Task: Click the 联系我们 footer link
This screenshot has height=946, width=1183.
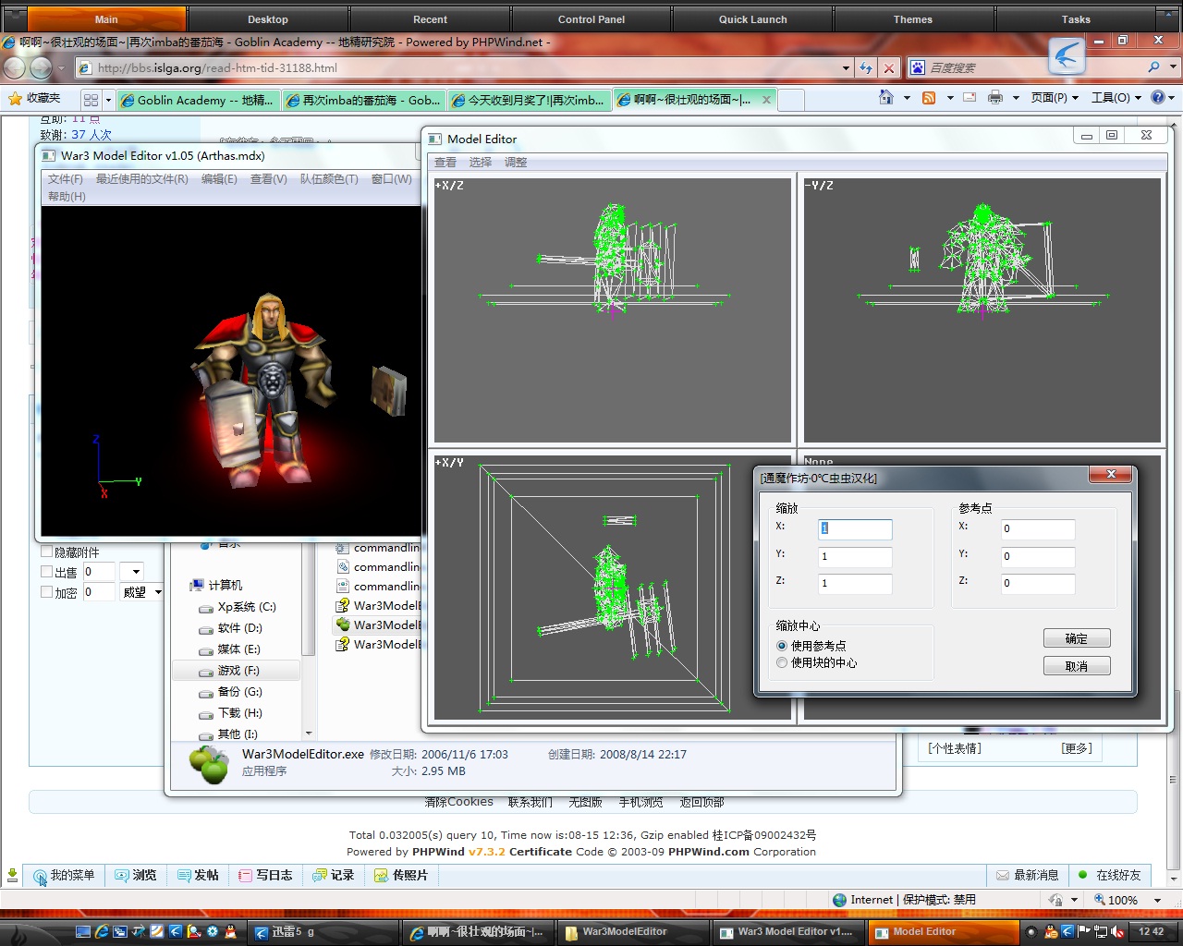Action: point(531,802)
